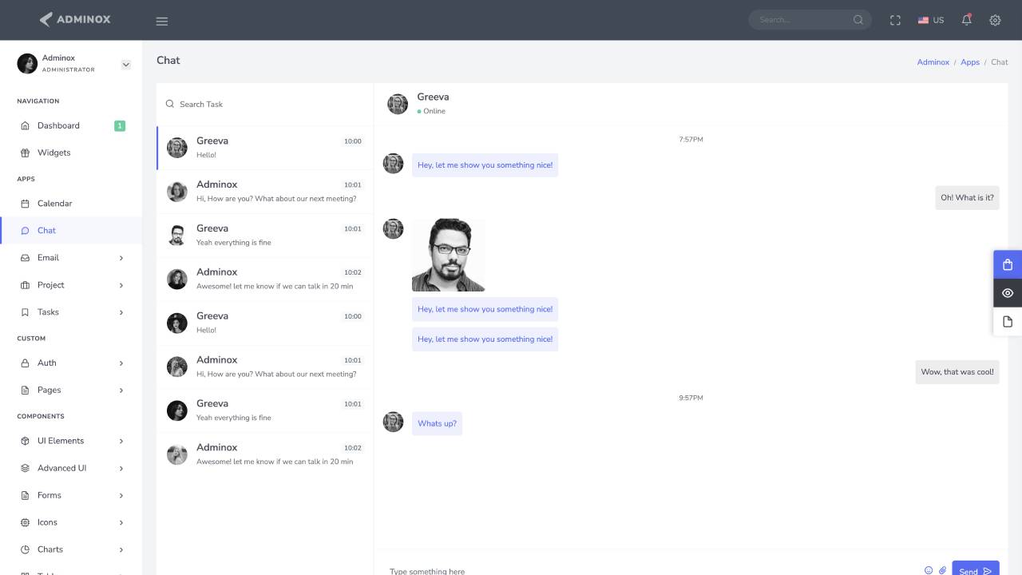1022x575 pixels.
Task: Open Adminox administrator profile dropdown
Action: tap(125, 65)
